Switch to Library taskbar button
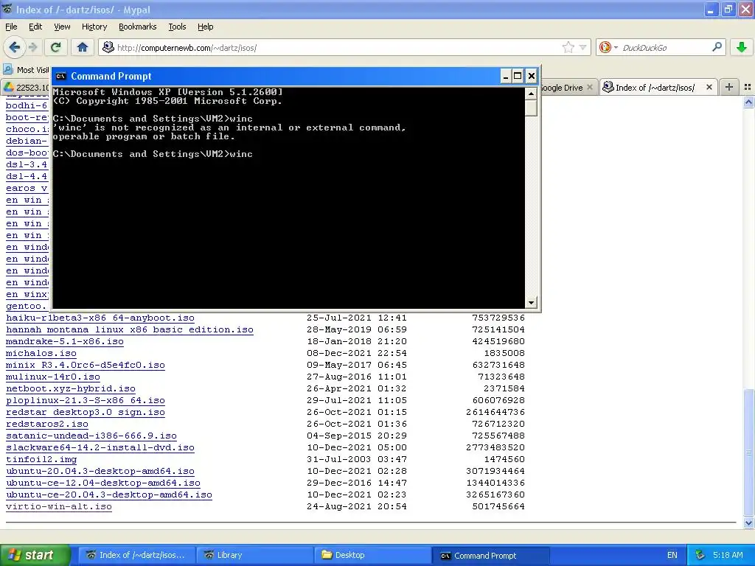The width and height of the screenshot is (755, 566). point(254,556)
